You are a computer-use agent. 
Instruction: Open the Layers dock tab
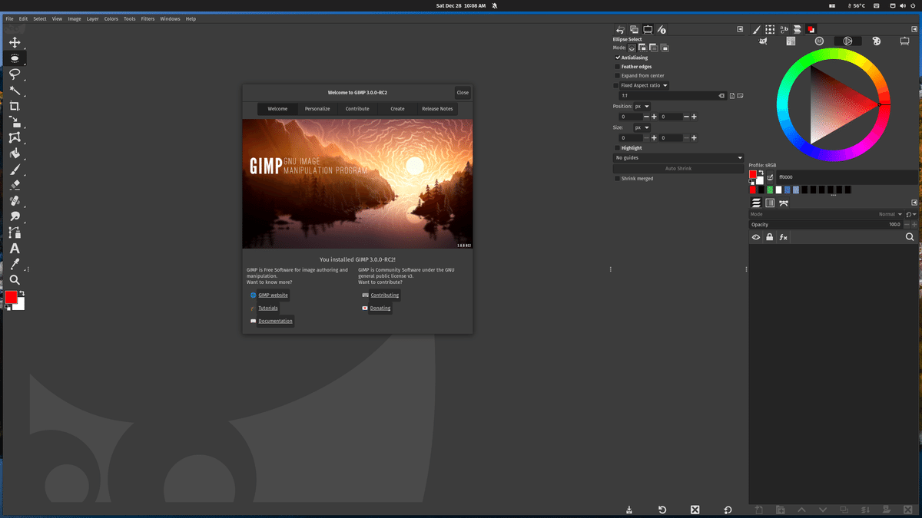point(755,203)
